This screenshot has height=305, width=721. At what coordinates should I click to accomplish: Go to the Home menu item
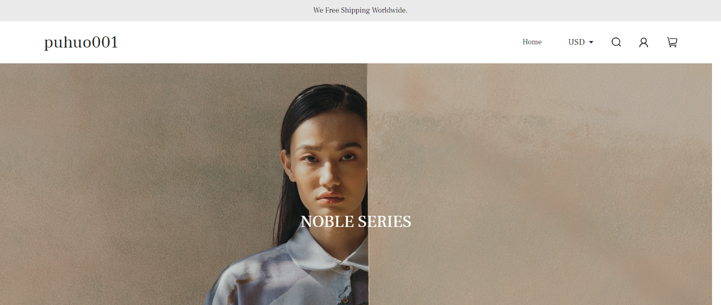coord(532,42)
